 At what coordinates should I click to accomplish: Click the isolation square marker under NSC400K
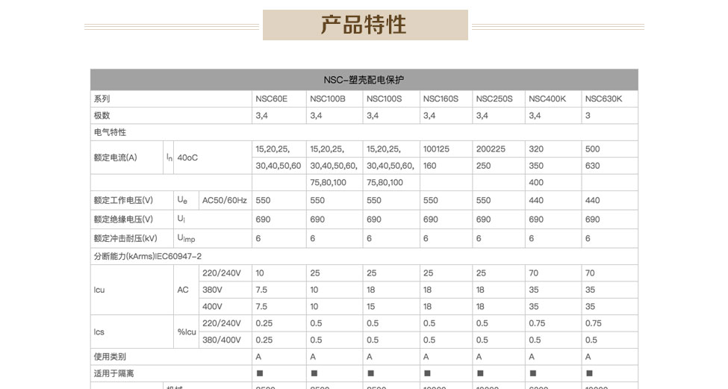532,373
